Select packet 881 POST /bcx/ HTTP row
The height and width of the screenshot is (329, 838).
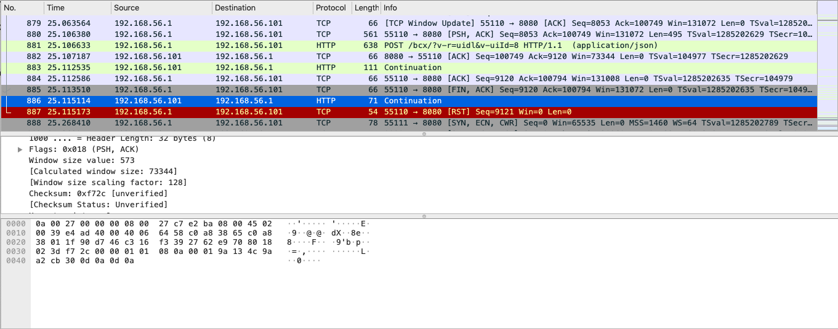pos(409,46)
